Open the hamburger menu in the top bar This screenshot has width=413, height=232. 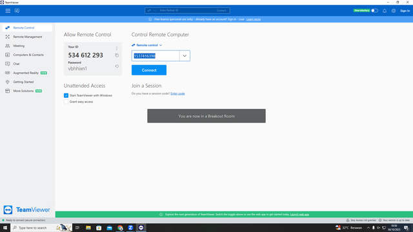coord(8,11)
